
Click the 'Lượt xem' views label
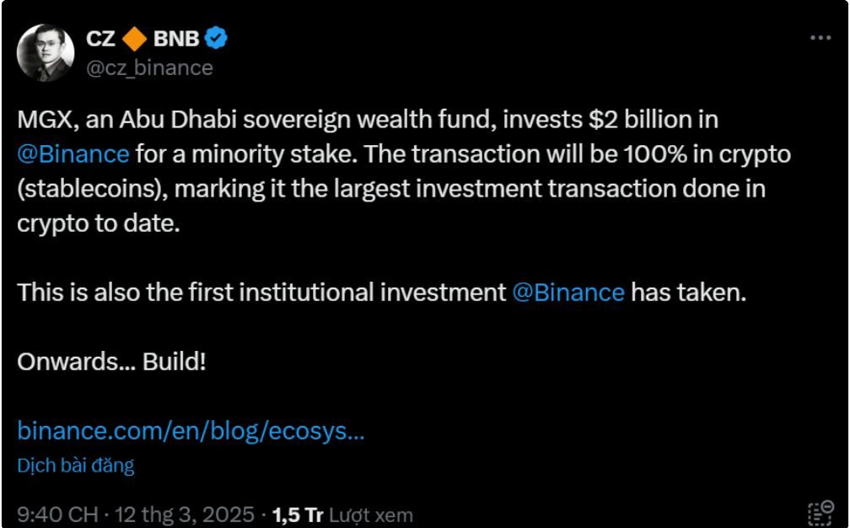[371, 515]
